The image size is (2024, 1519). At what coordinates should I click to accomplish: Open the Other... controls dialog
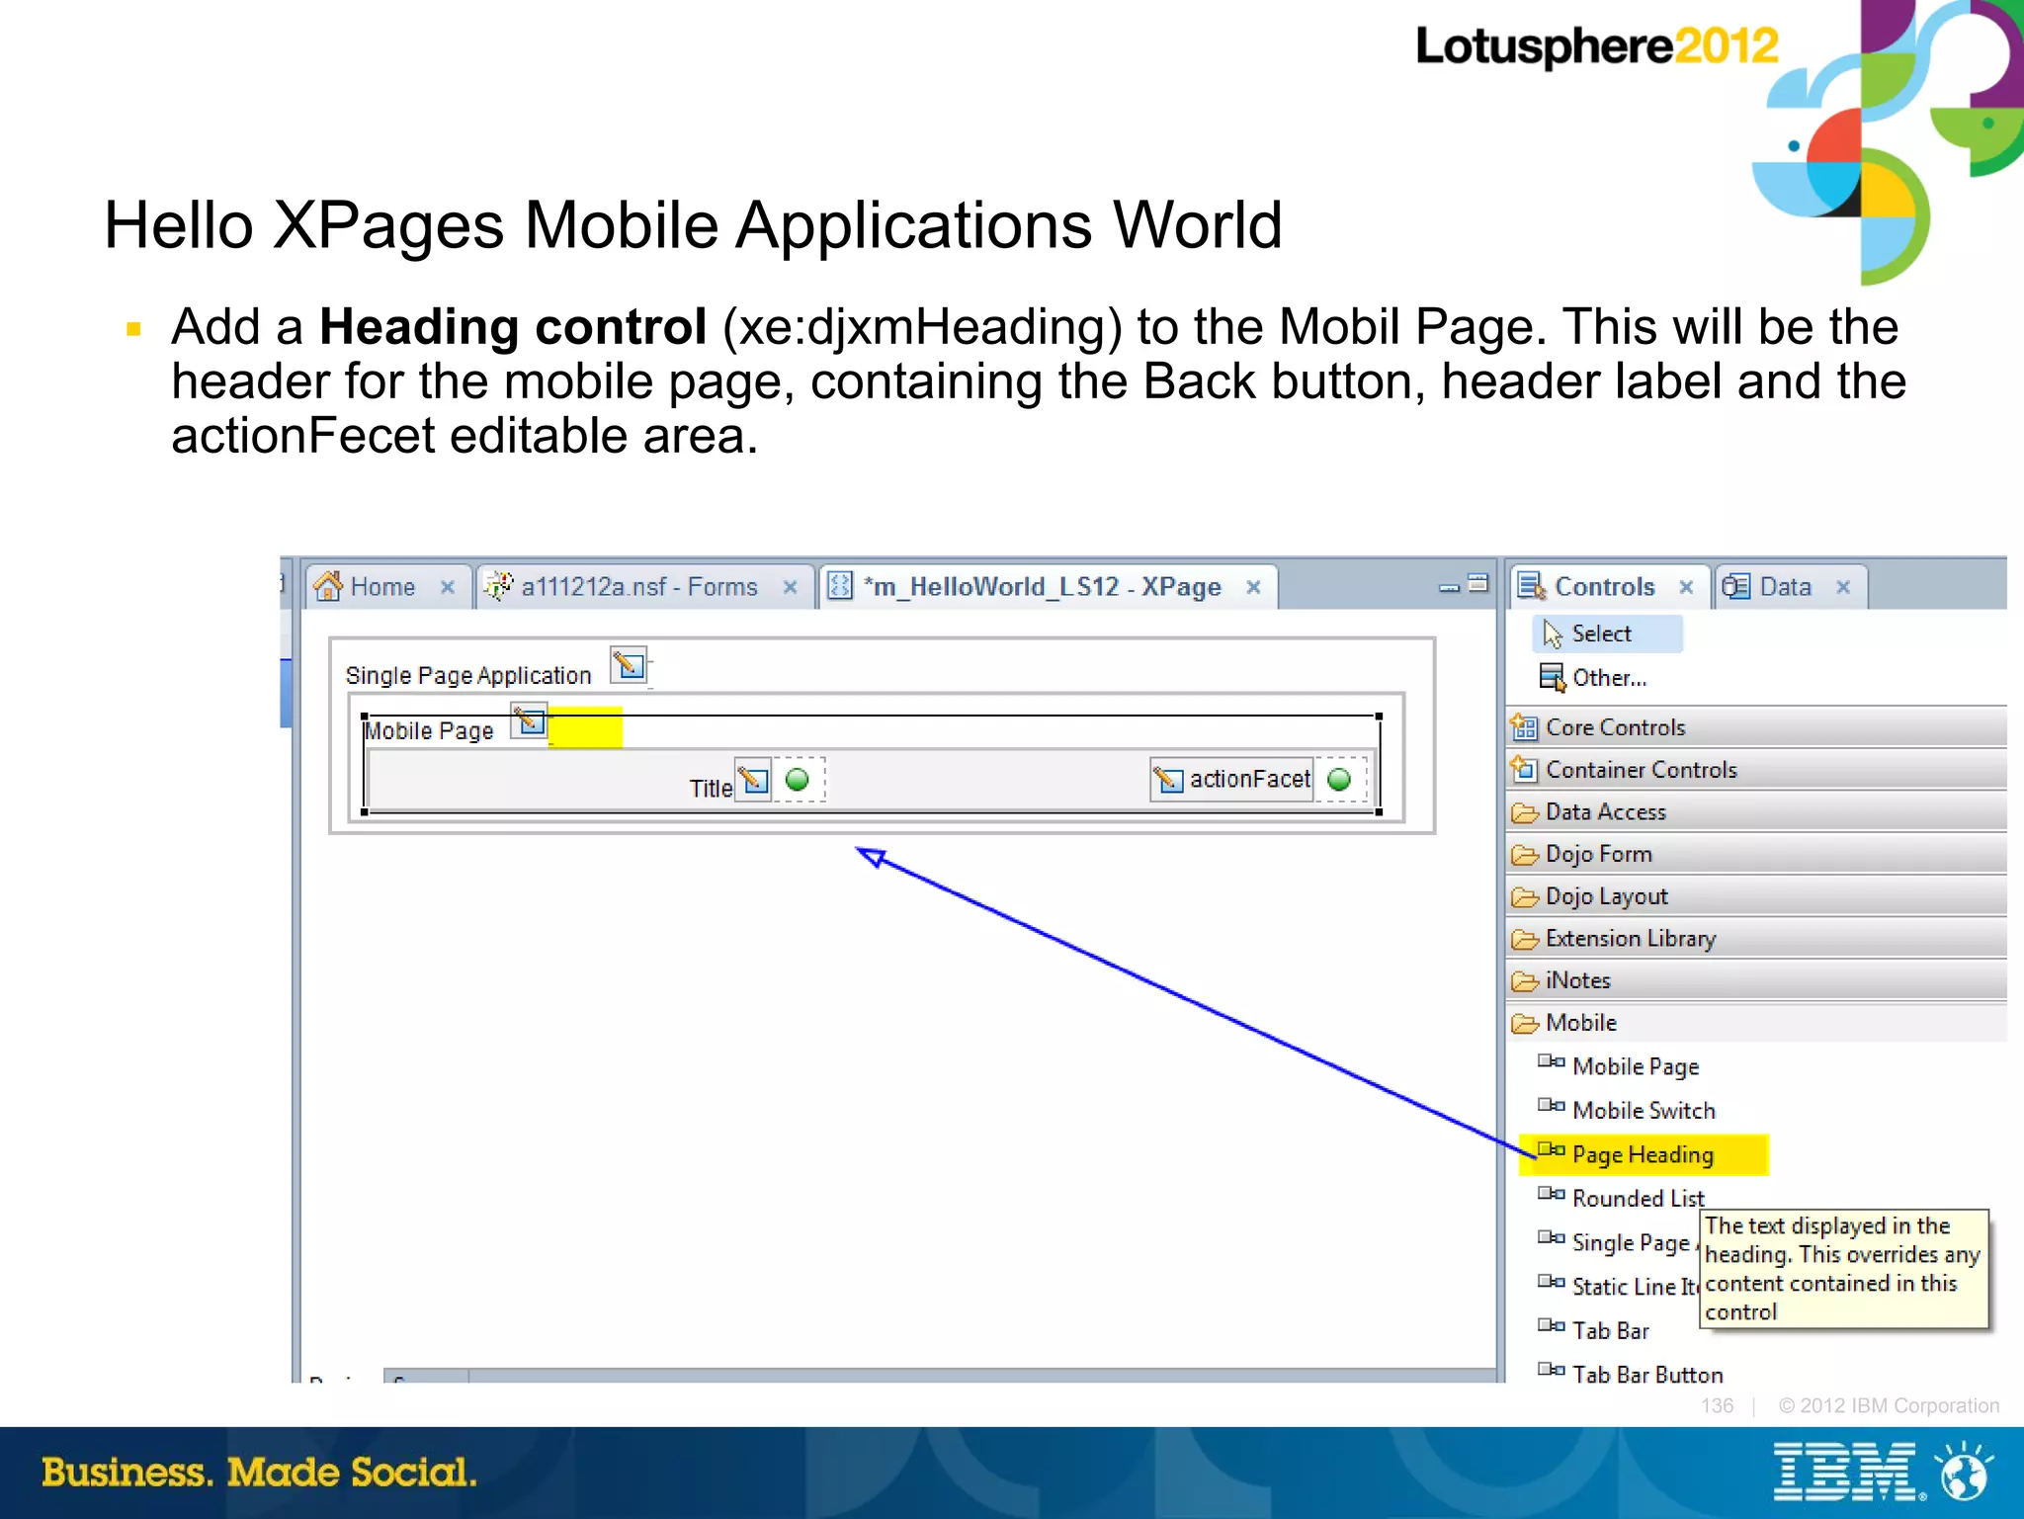pos(1593,678)
